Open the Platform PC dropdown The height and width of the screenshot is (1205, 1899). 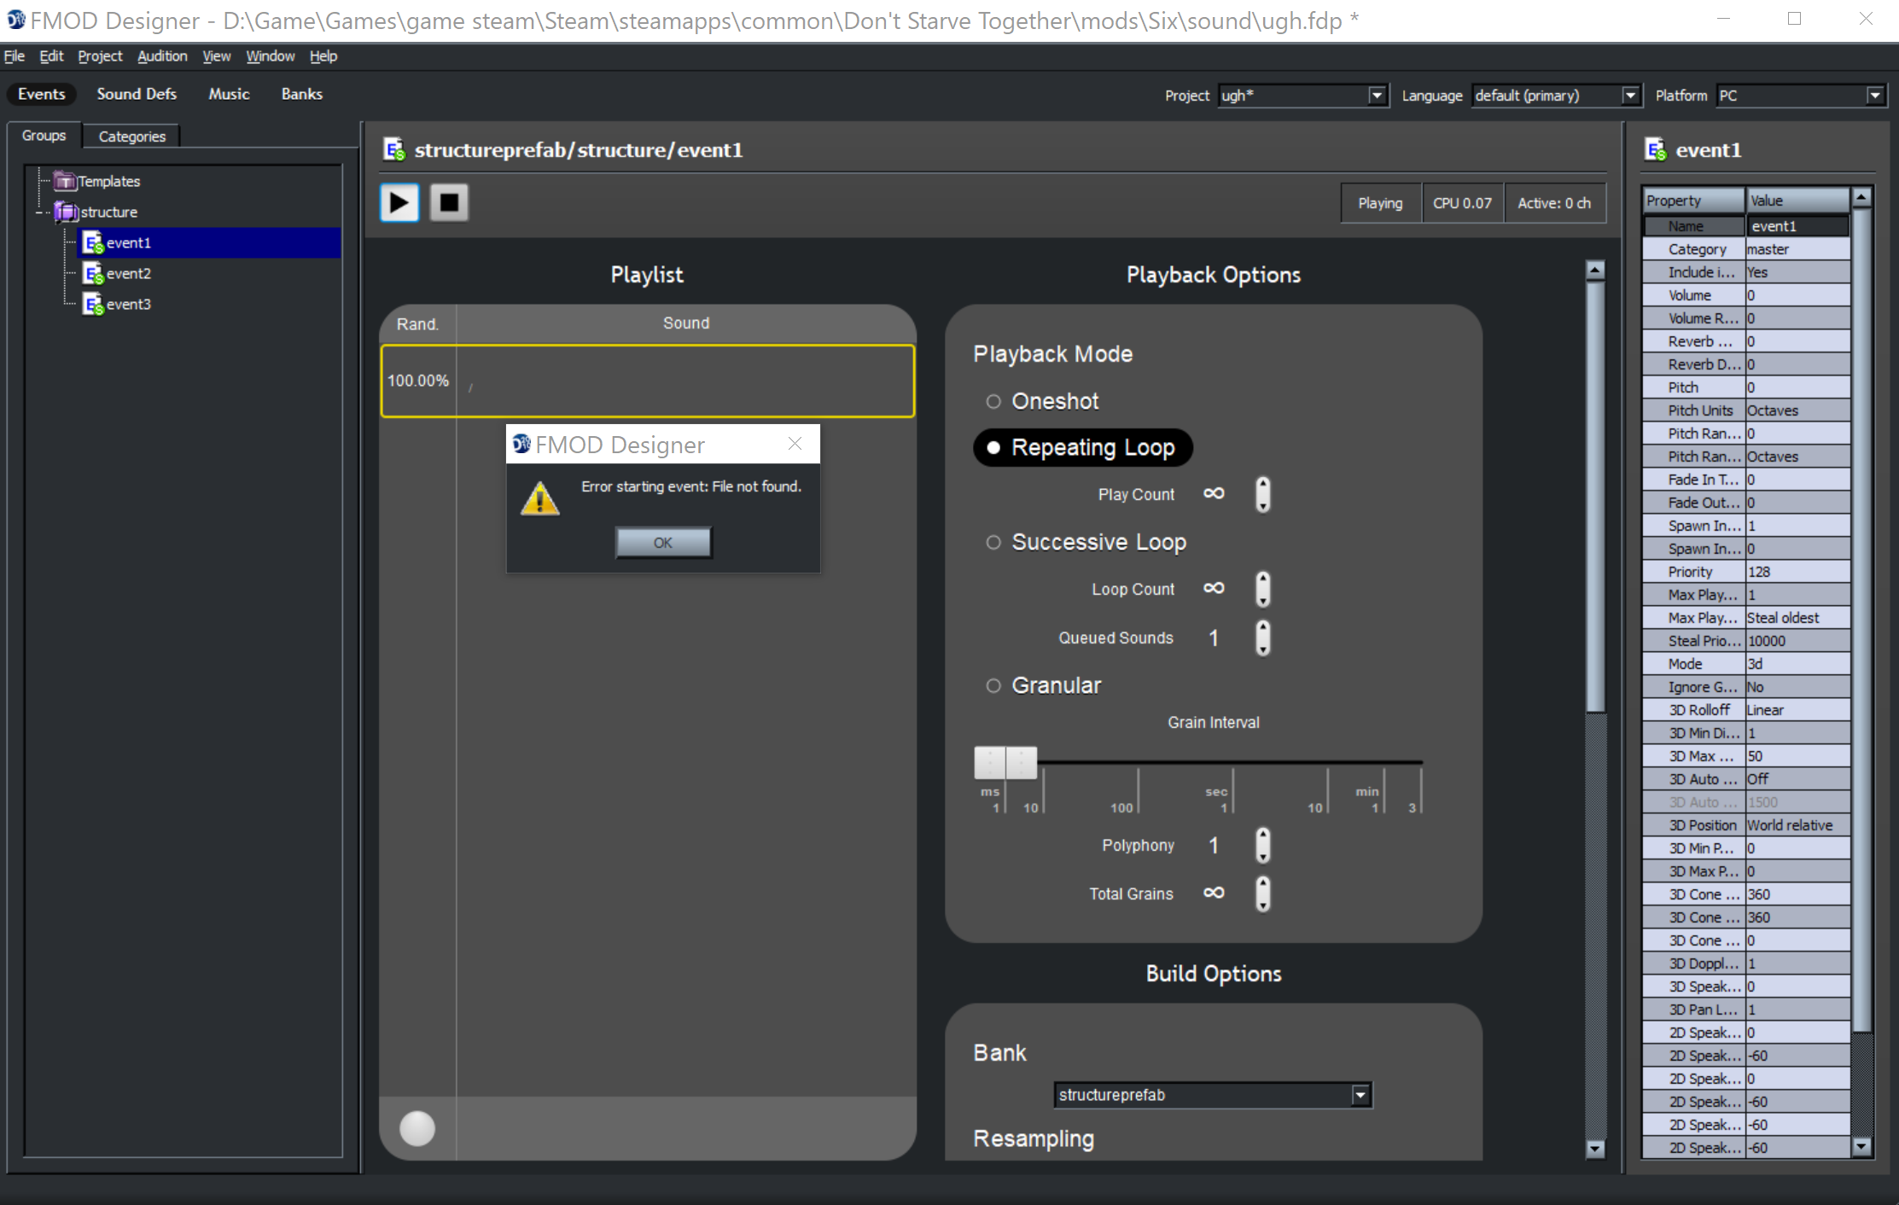coord(1874,96)
